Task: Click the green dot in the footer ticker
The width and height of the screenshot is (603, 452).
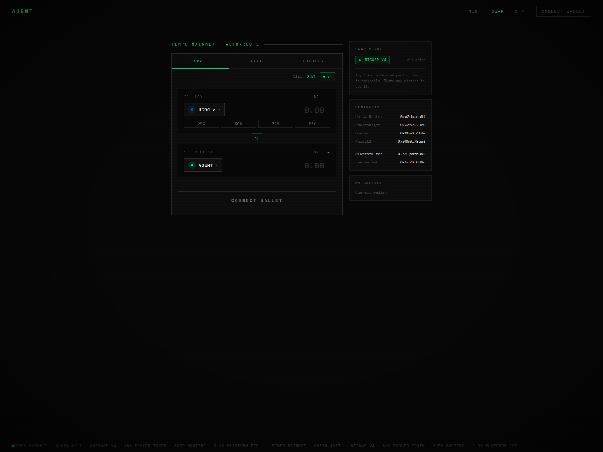Action: coord(14,446)
